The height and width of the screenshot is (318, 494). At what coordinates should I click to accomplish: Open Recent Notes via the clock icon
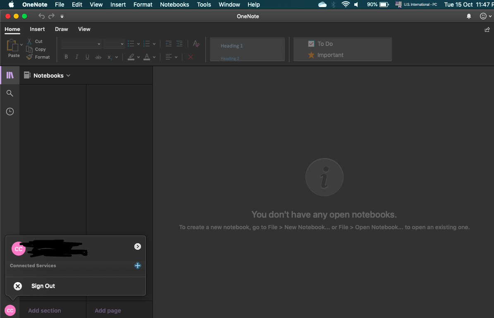click(10, 111)
